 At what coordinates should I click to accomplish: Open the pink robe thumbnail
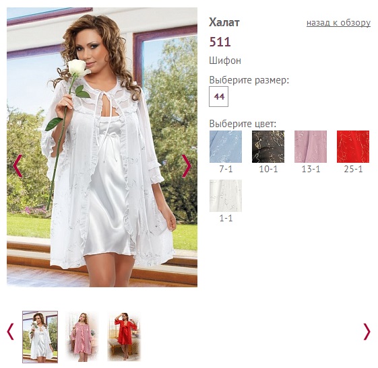point(82,337)
